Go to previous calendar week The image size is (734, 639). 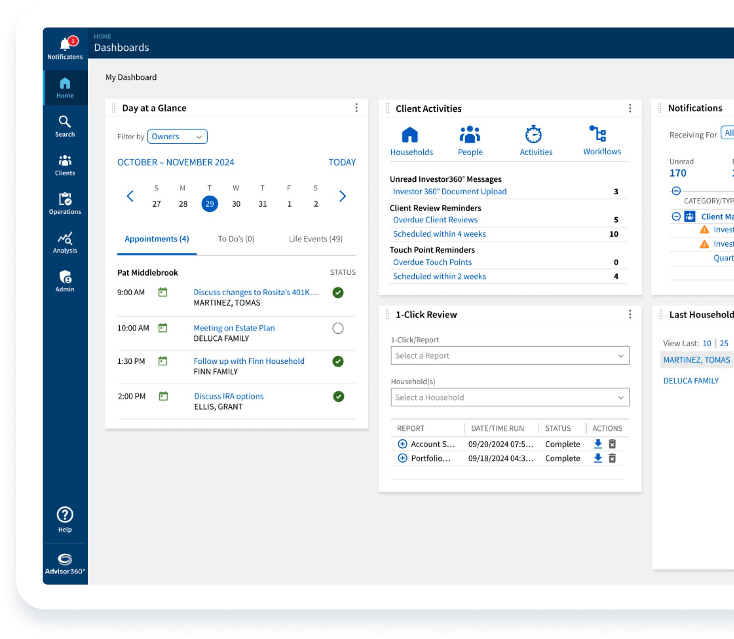tap(130, 196)
